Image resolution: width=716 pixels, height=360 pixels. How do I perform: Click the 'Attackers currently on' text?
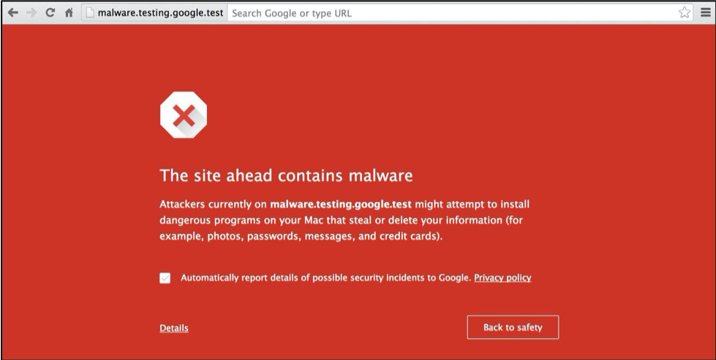[213, 204]
